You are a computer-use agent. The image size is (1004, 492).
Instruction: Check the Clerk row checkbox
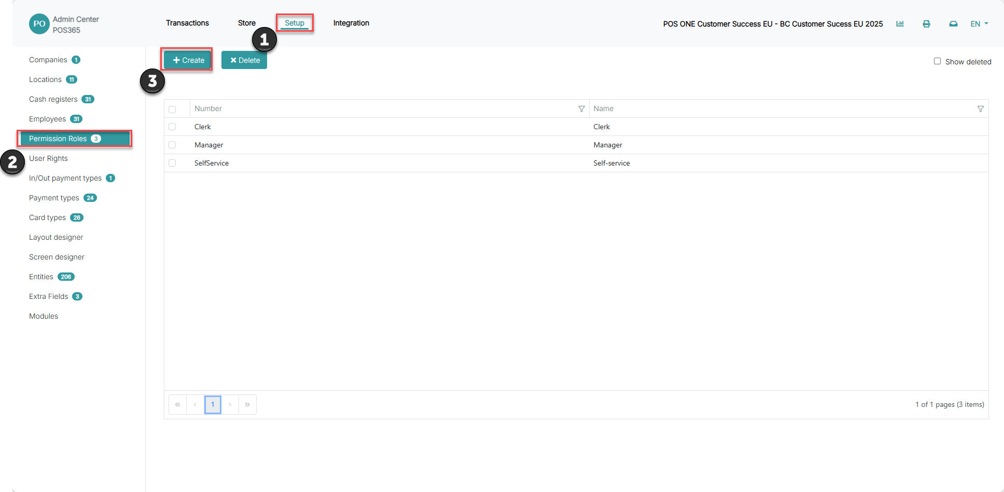click(172, 127)
